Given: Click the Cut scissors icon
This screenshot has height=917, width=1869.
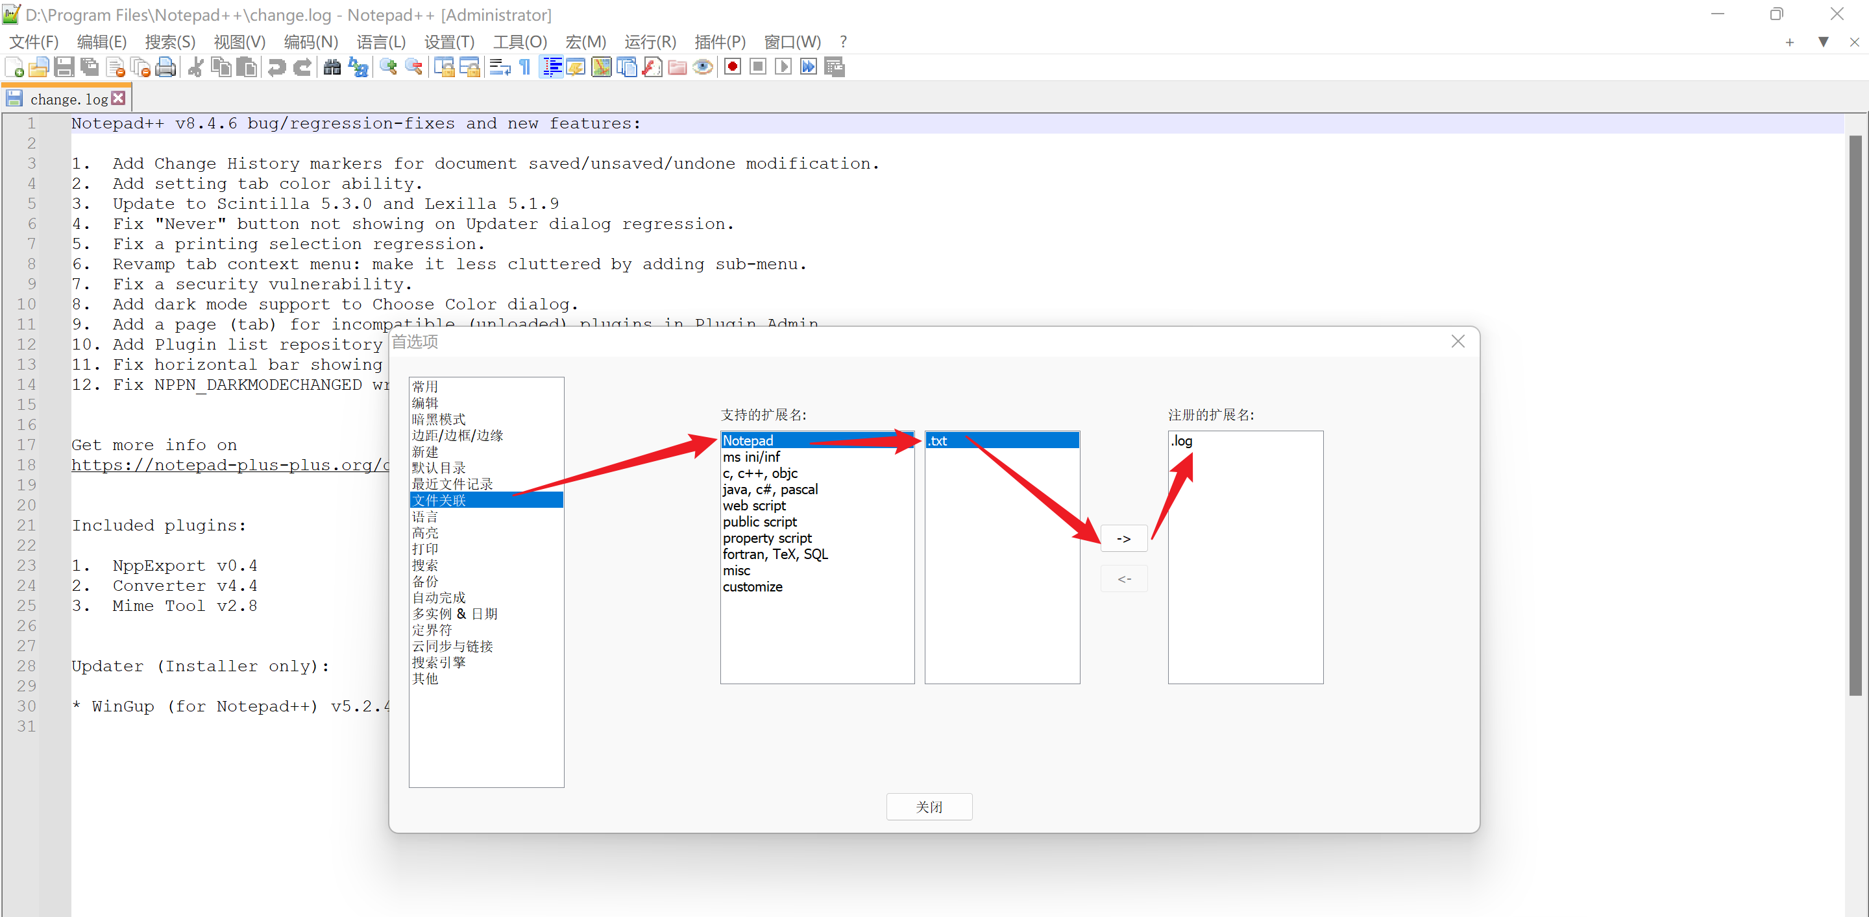Looking at the screenshot, I should click(195, 67).
